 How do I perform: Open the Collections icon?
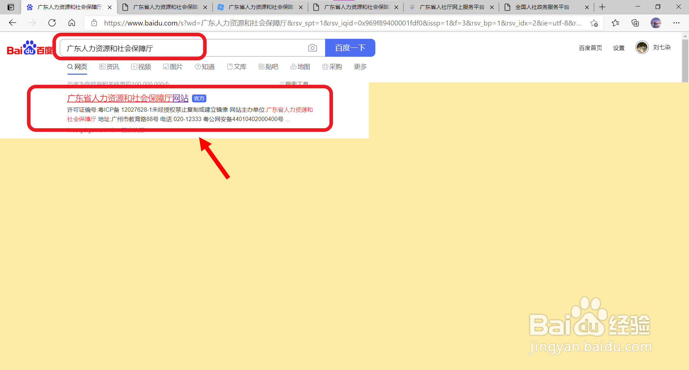coord(635,23)
